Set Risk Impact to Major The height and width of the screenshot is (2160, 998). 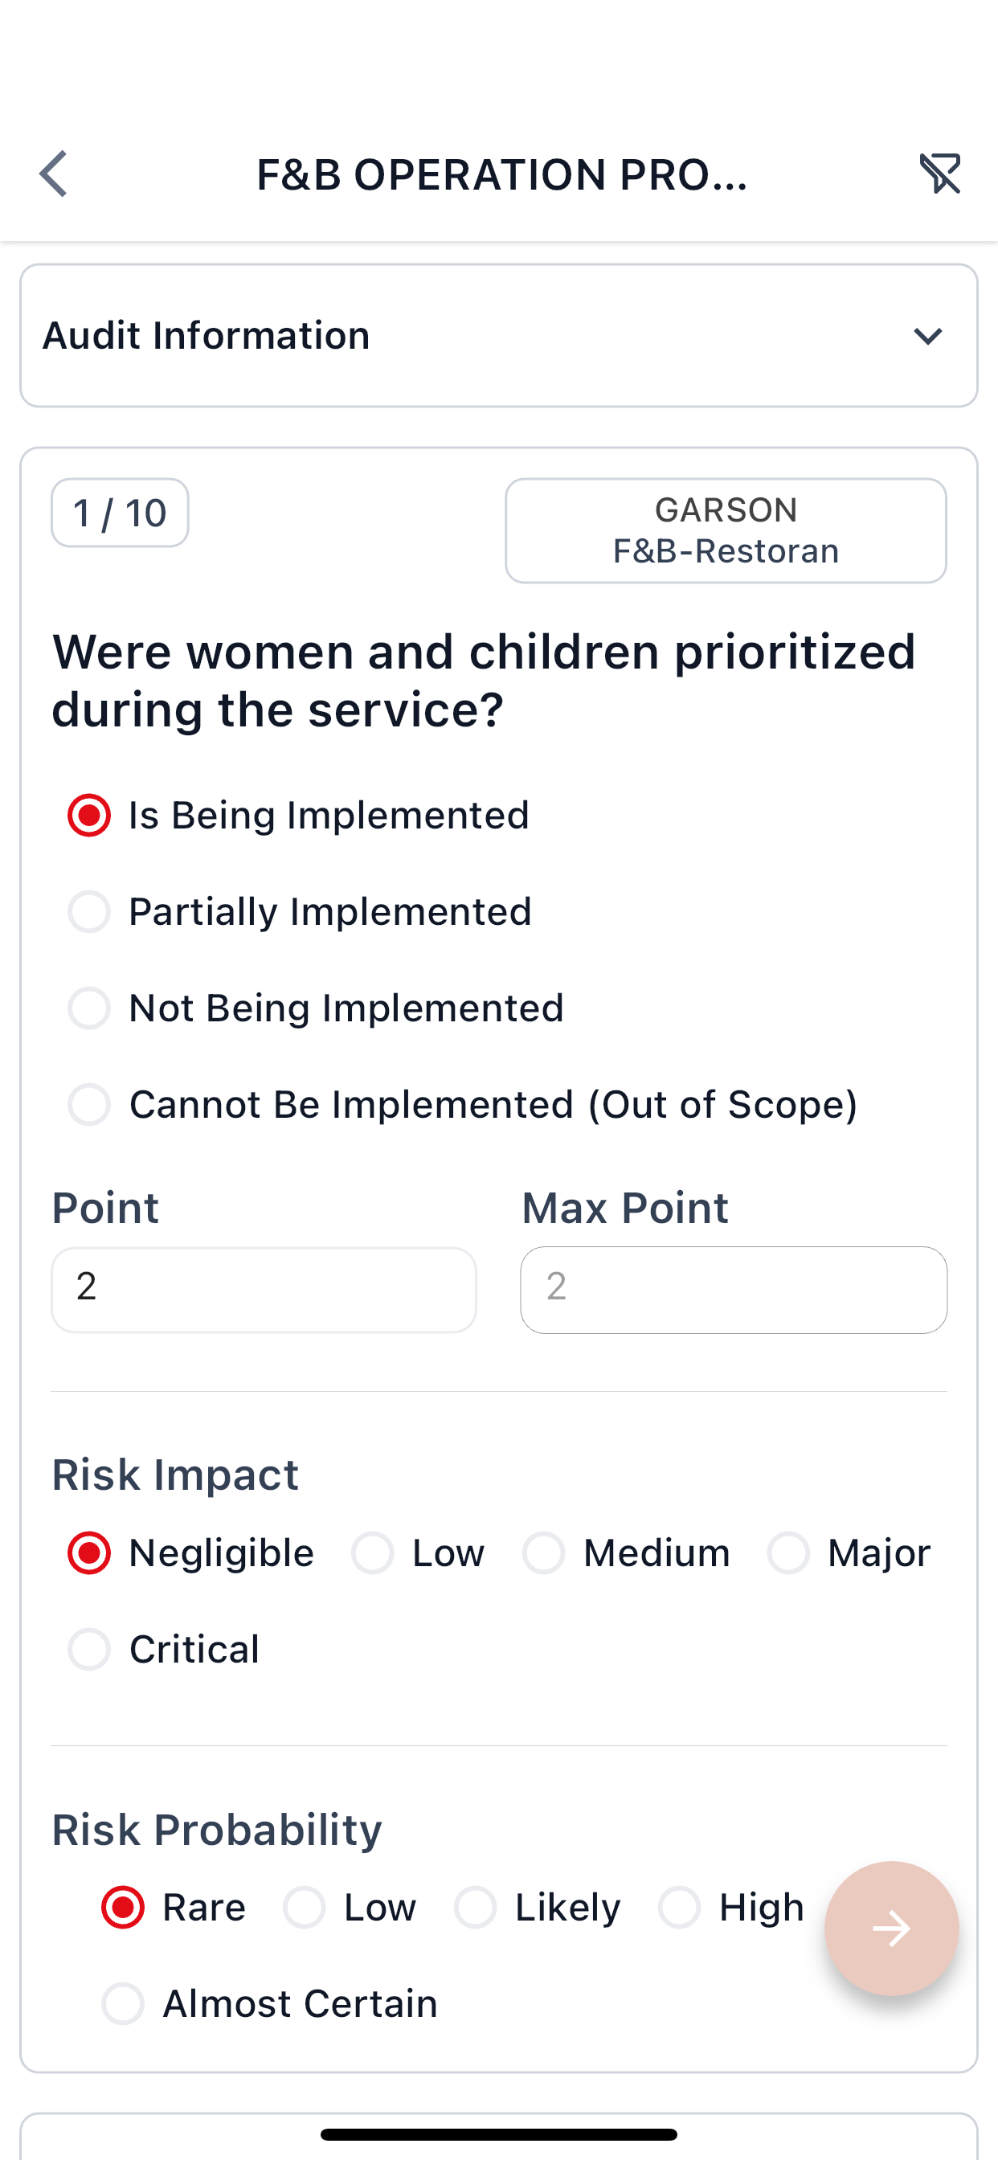tap(788, 1553)
